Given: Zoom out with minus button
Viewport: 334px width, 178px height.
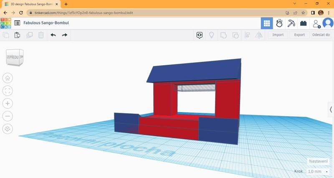Looking at the screenshot, I should tap(8, 116).
